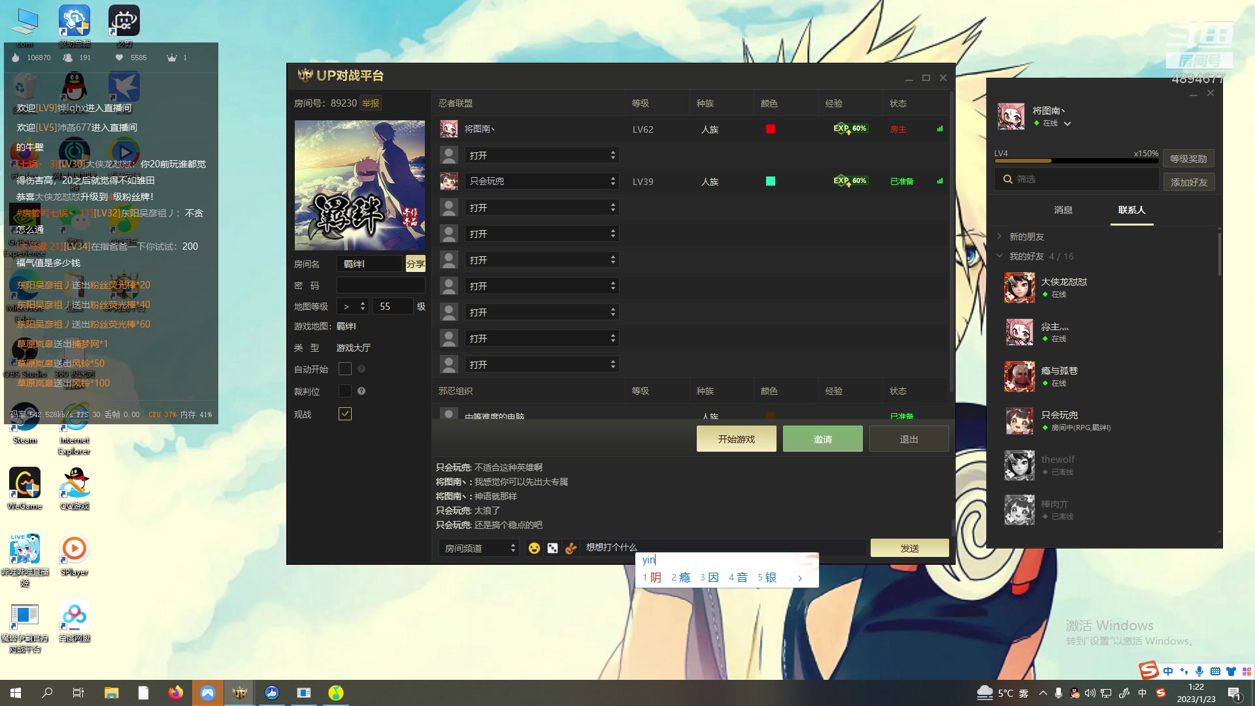Click my profile avatar in friends panel
This screenshot has height=706, width=1255.
point(1011,116)
